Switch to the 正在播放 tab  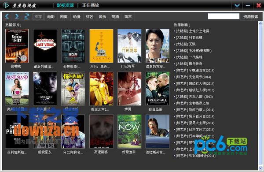coord(90,5)
